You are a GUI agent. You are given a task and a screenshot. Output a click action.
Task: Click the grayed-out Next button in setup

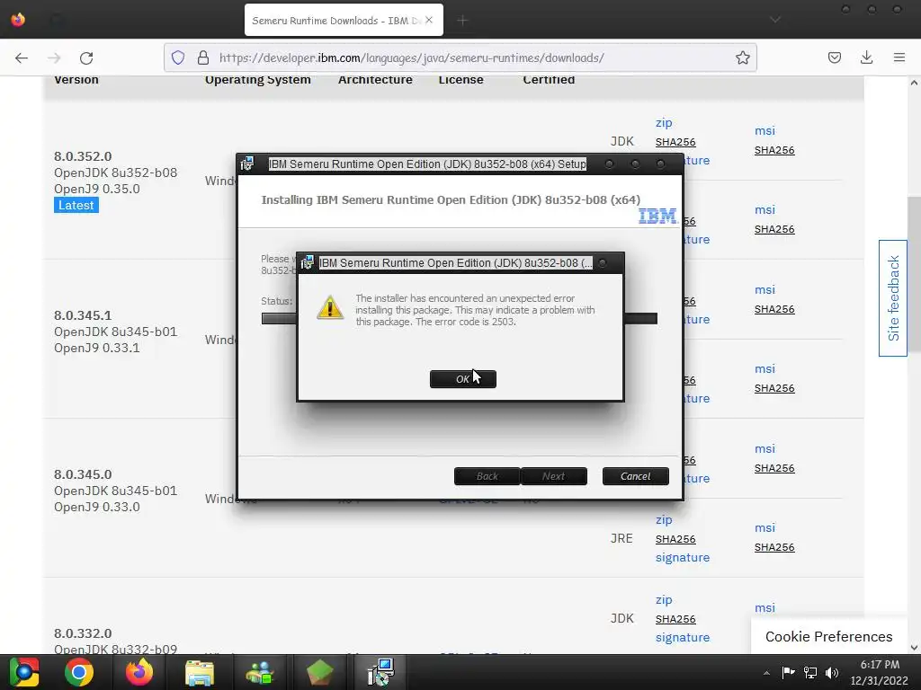pos(553,476)
